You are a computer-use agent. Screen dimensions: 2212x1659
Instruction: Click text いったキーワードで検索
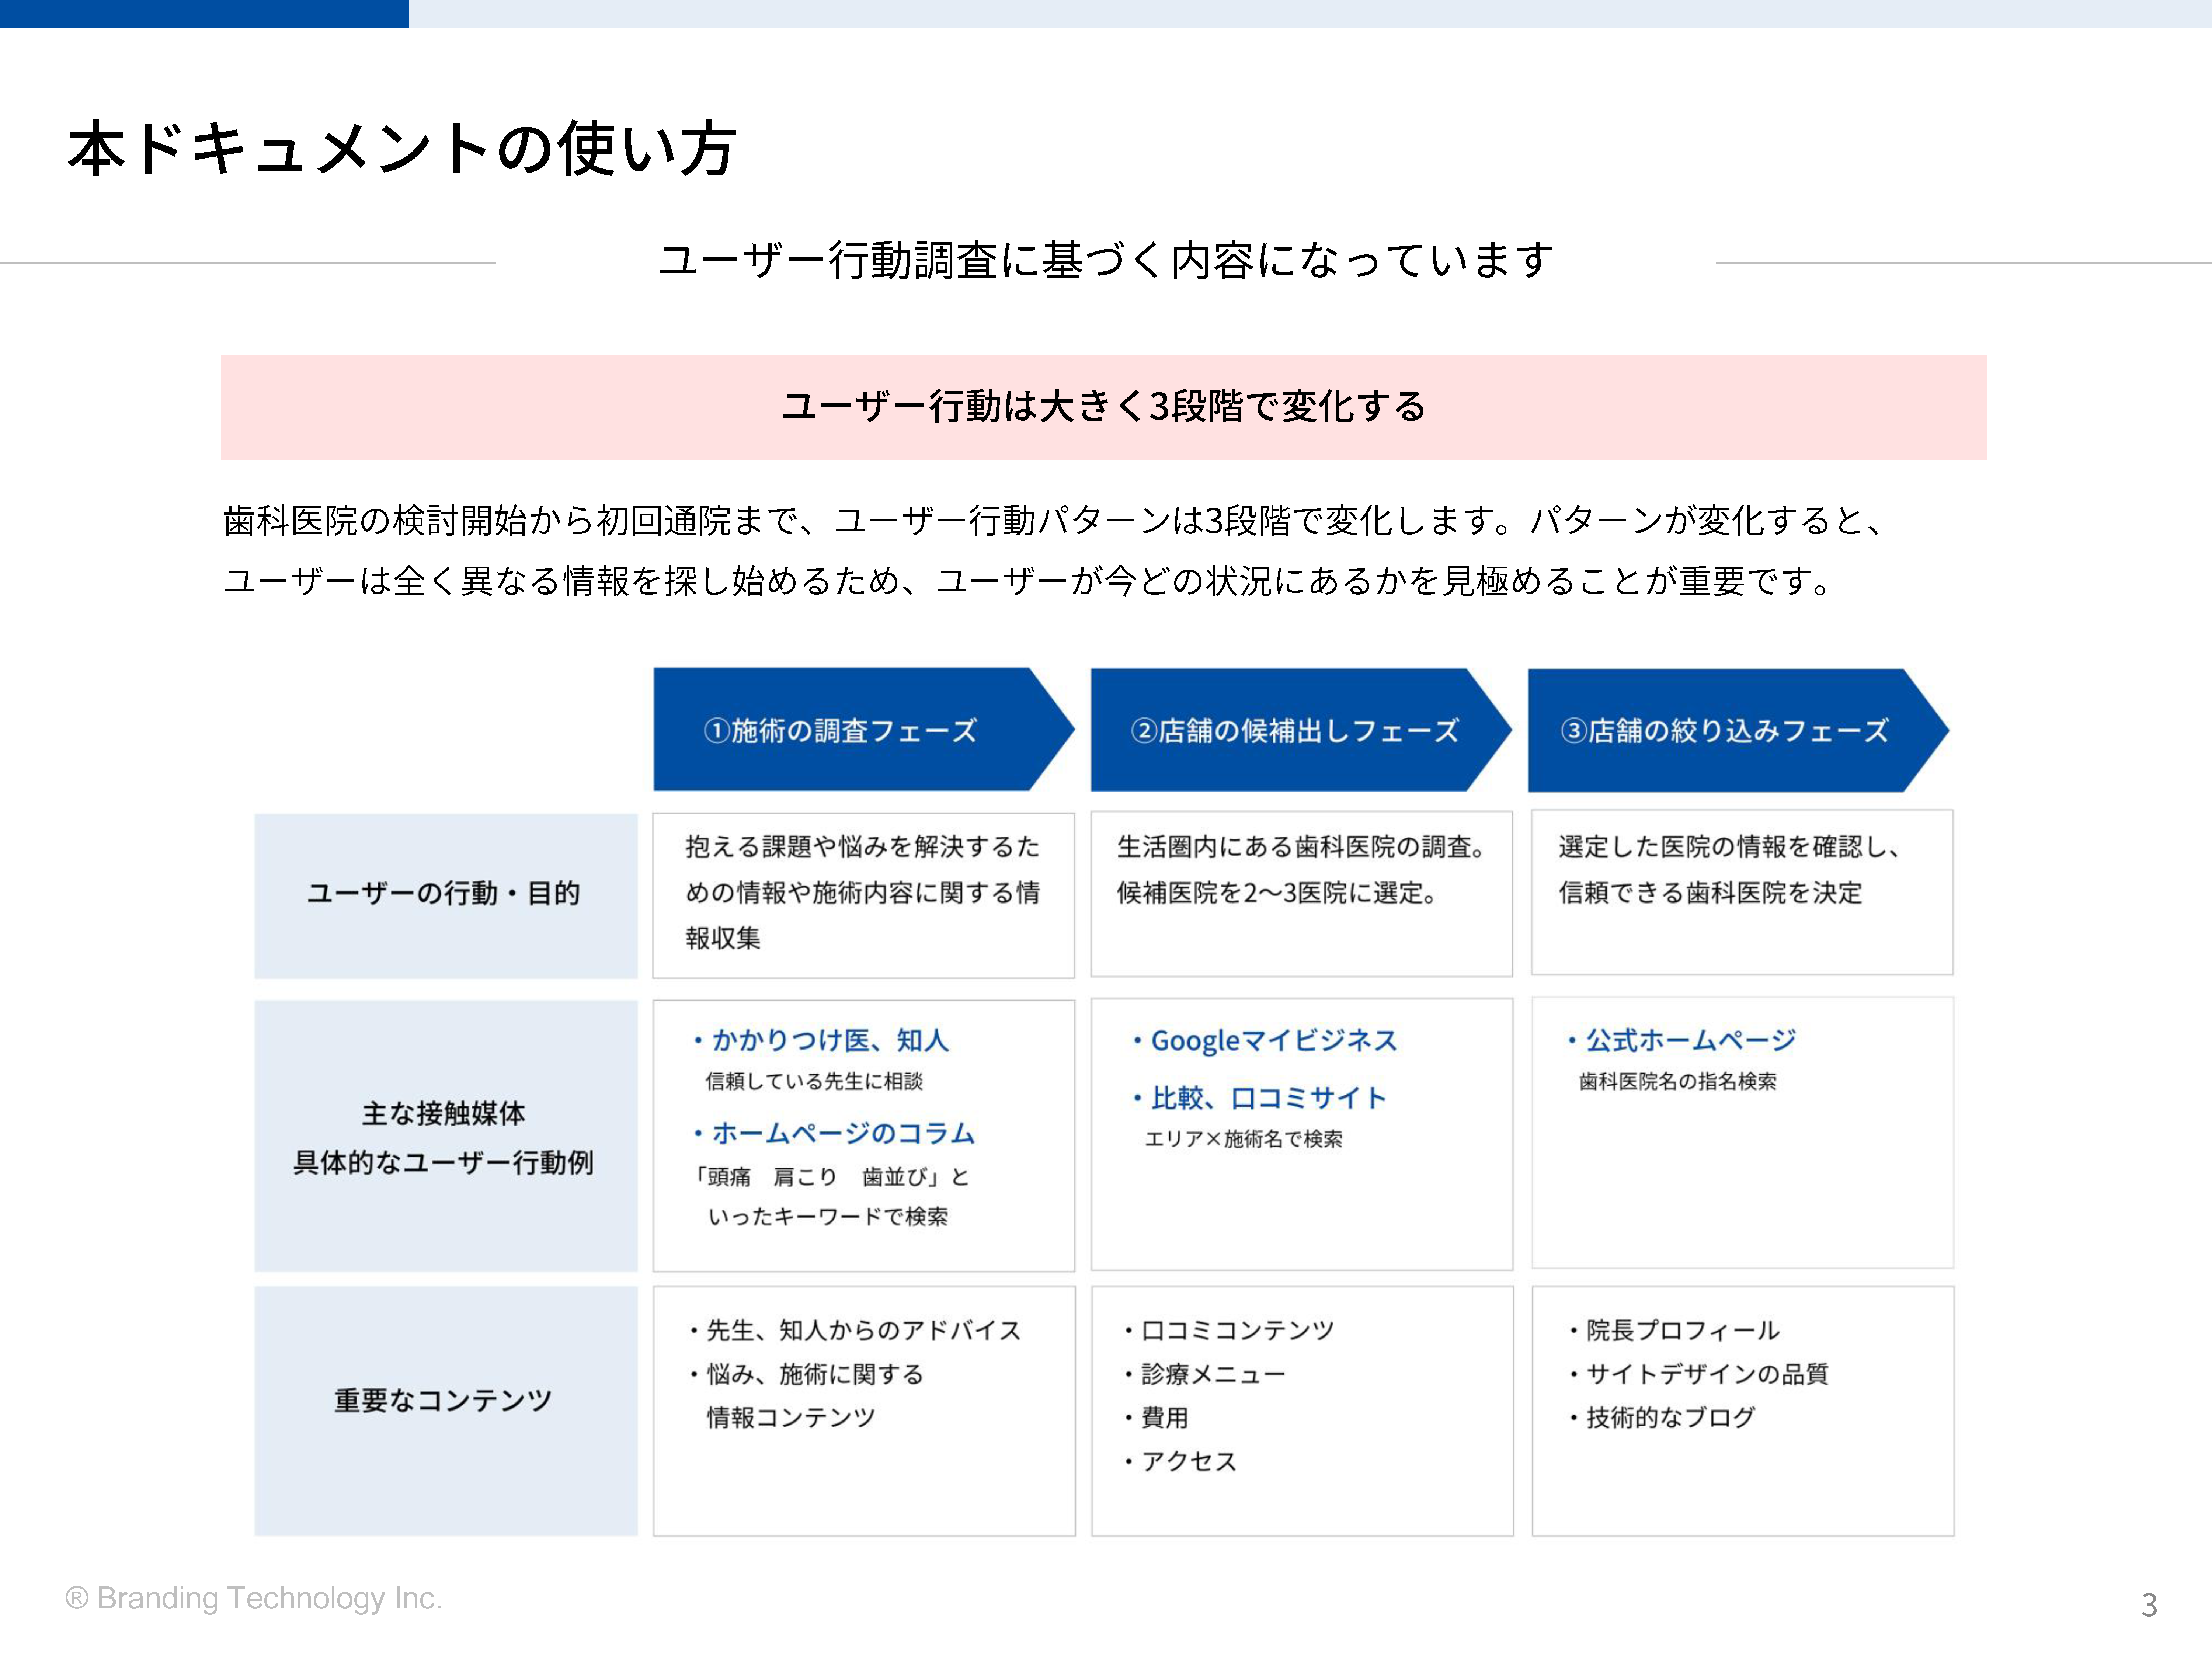pos(828,1217)
